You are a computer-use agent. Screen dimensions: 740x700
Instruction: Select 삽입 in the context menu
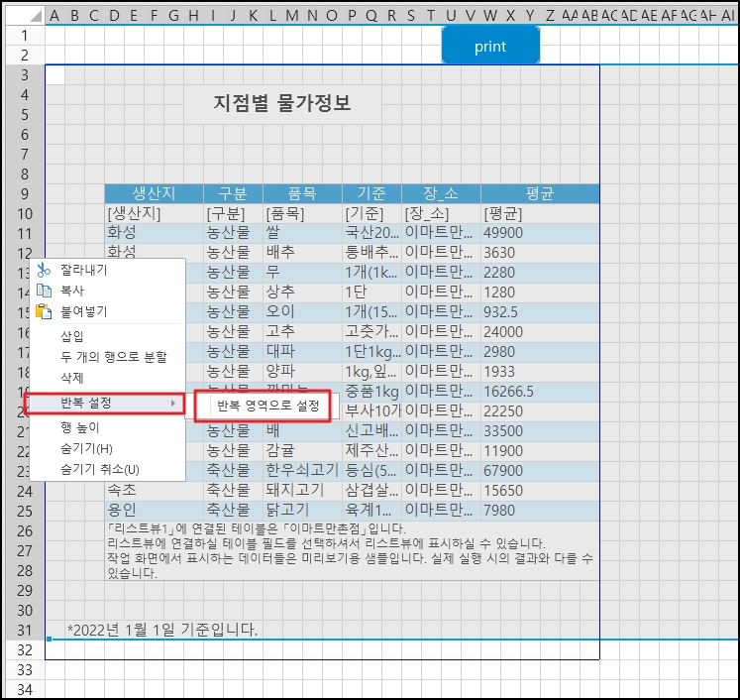coord(72,336)
